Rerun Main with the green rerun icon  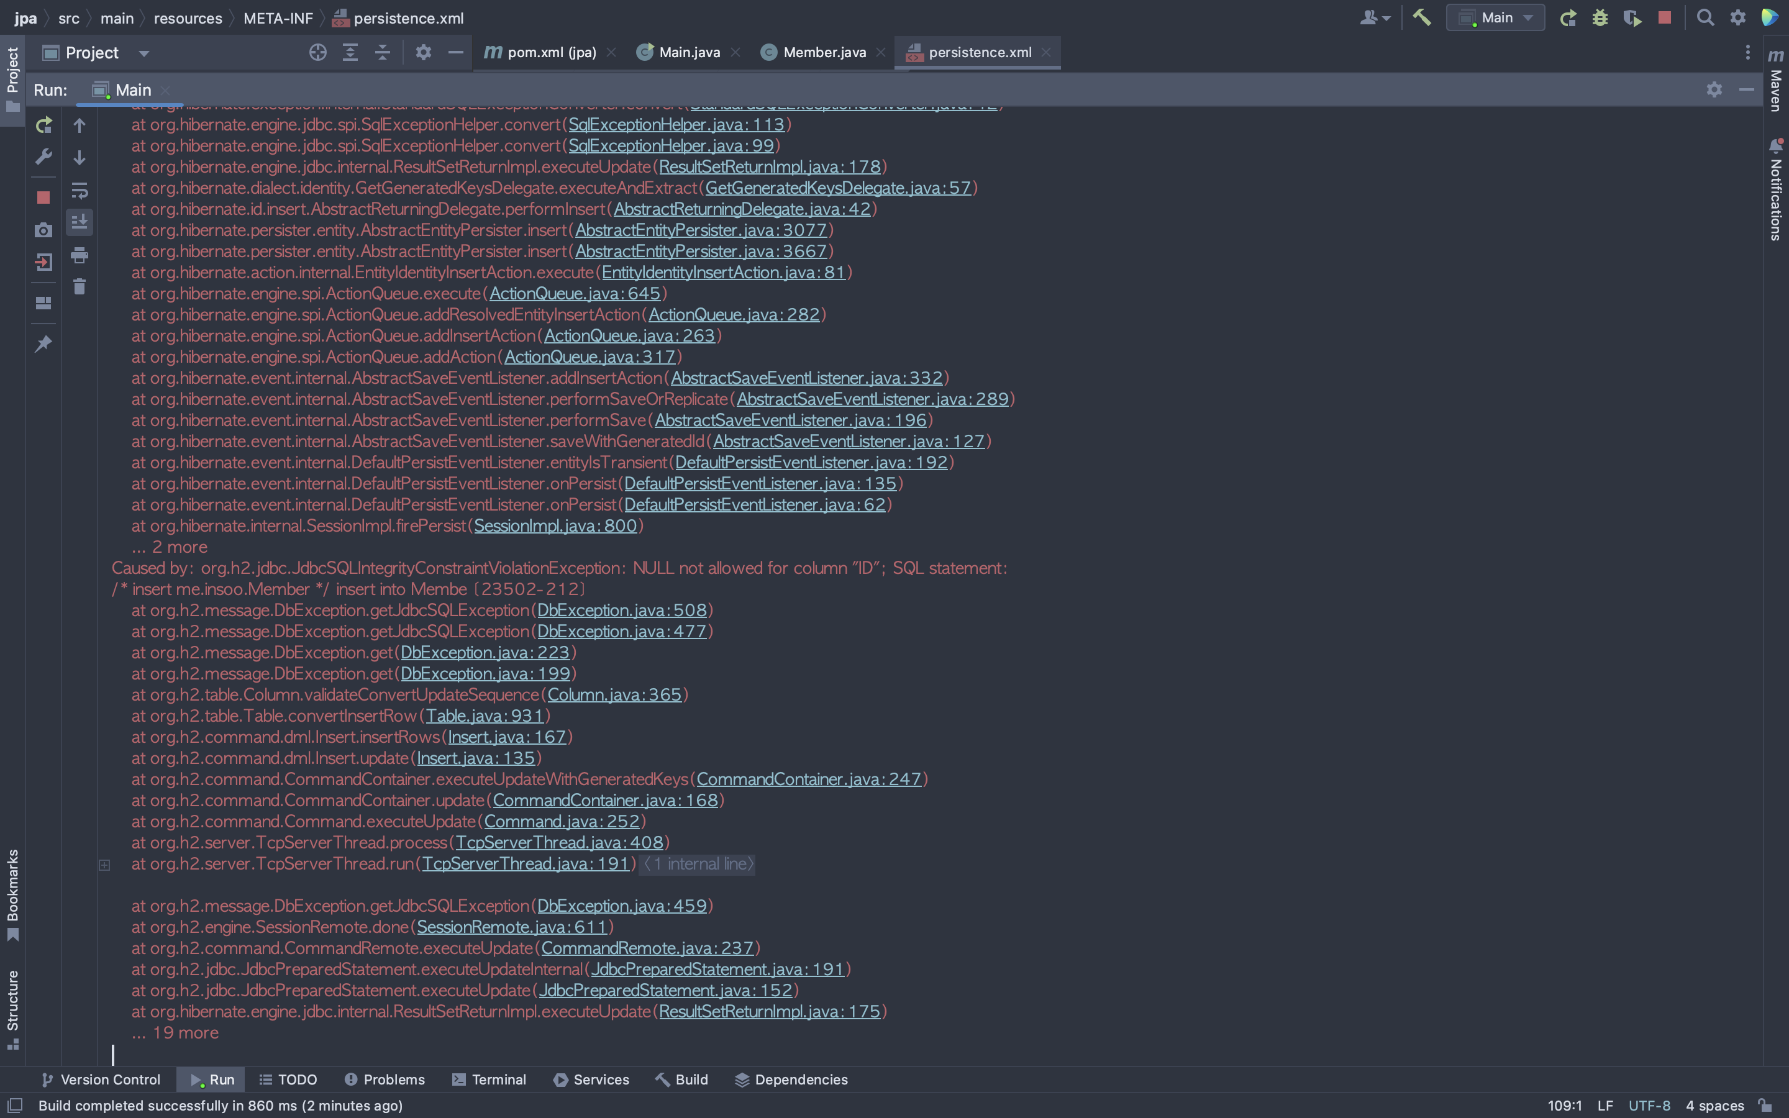[x=43, y=125]
